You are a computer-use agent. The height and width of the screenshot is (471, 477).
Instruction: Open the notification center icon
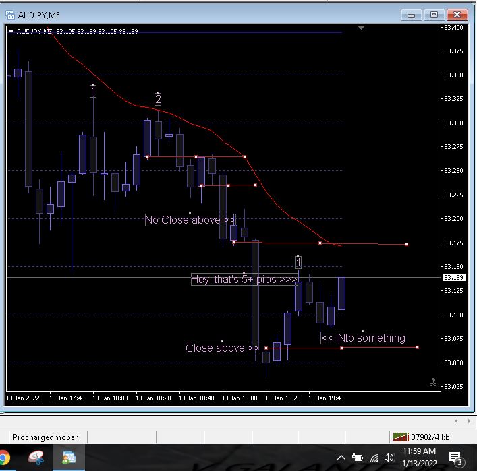pyautogui.click(x=456, y=458)
